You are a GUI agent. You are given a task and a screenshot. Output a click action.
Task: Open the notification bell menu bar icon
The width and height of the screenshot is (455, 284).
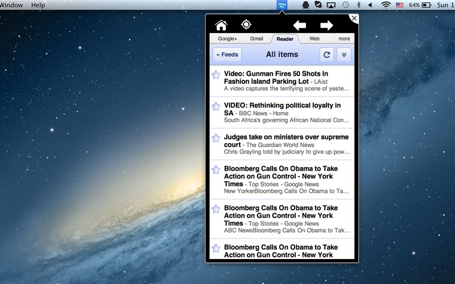(x=305, y=5)
